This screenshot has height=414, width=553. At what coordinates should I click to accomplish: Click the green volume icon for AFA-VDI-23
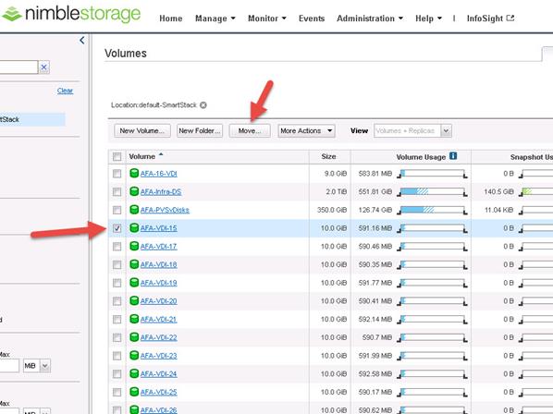134,356
